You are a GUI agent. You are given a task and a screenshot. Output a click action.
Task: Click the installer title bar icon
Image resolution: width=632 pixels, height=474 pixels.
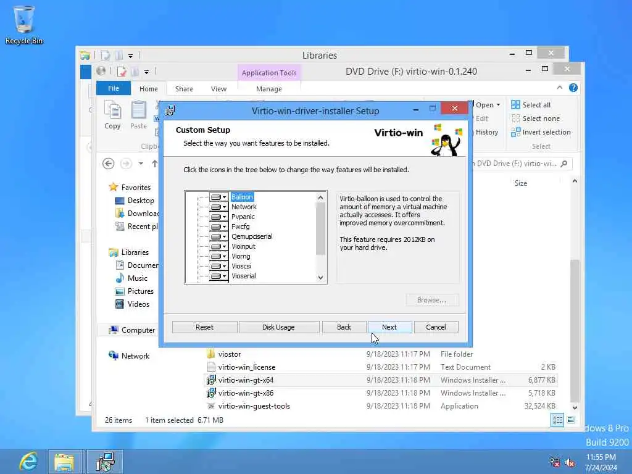pos(170,110)
